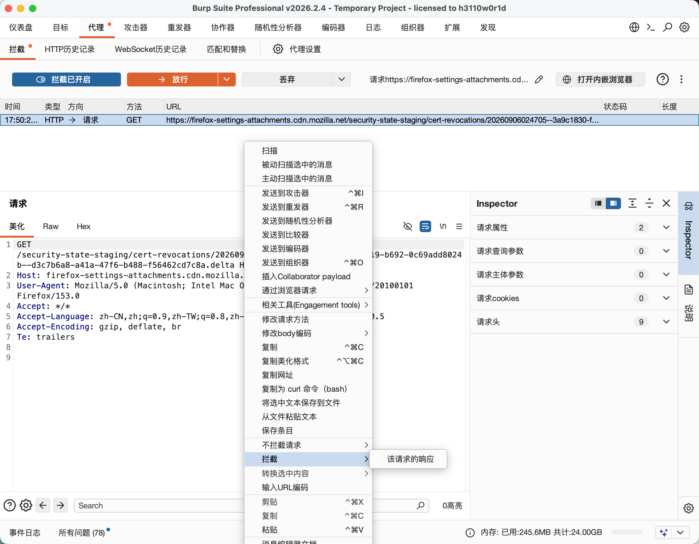Toggle the Intercept is on button
The image size is (699, 544).
tap(67, 79)
